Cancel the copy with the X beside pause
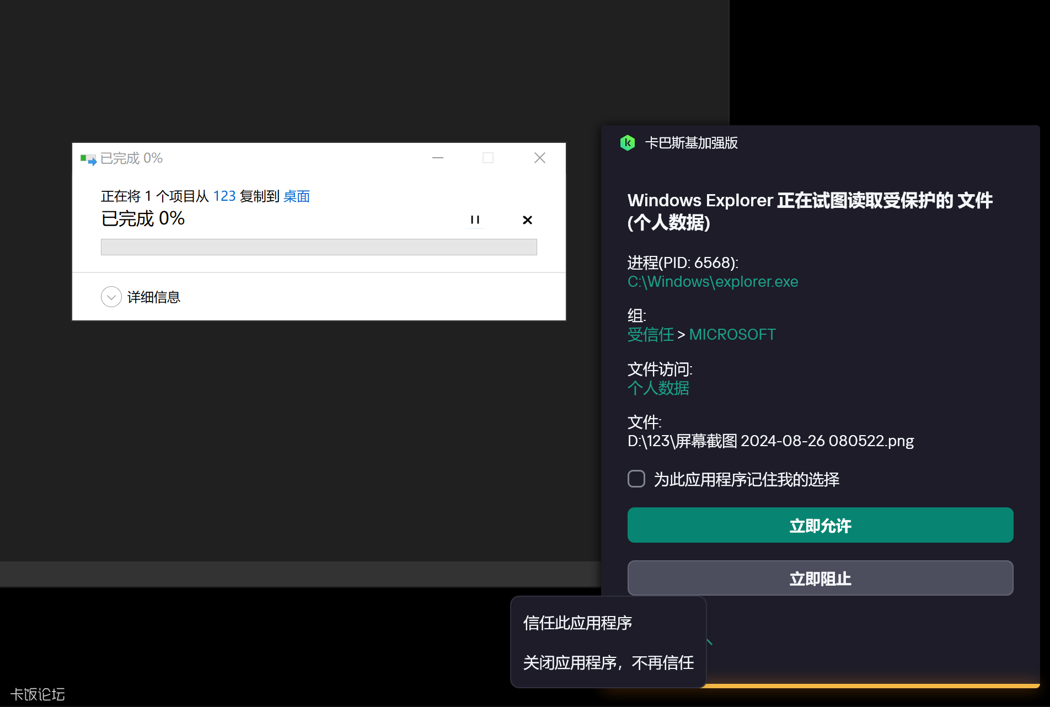 pos(527,219)
